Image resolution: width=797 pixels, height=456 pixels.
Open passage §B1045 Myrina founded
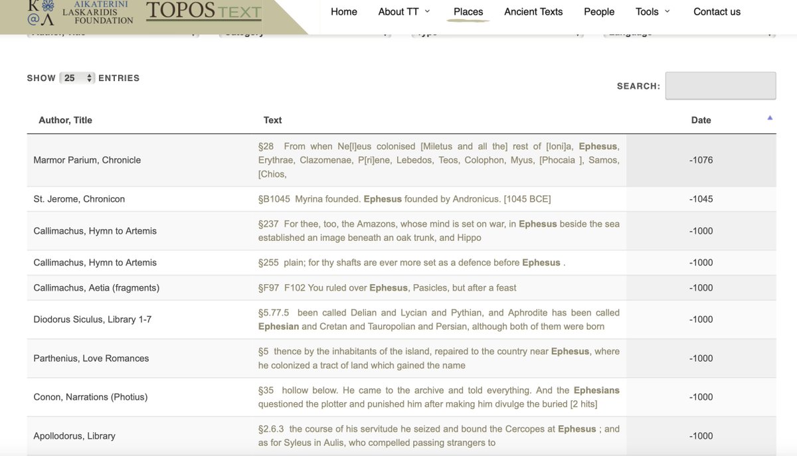404,199
